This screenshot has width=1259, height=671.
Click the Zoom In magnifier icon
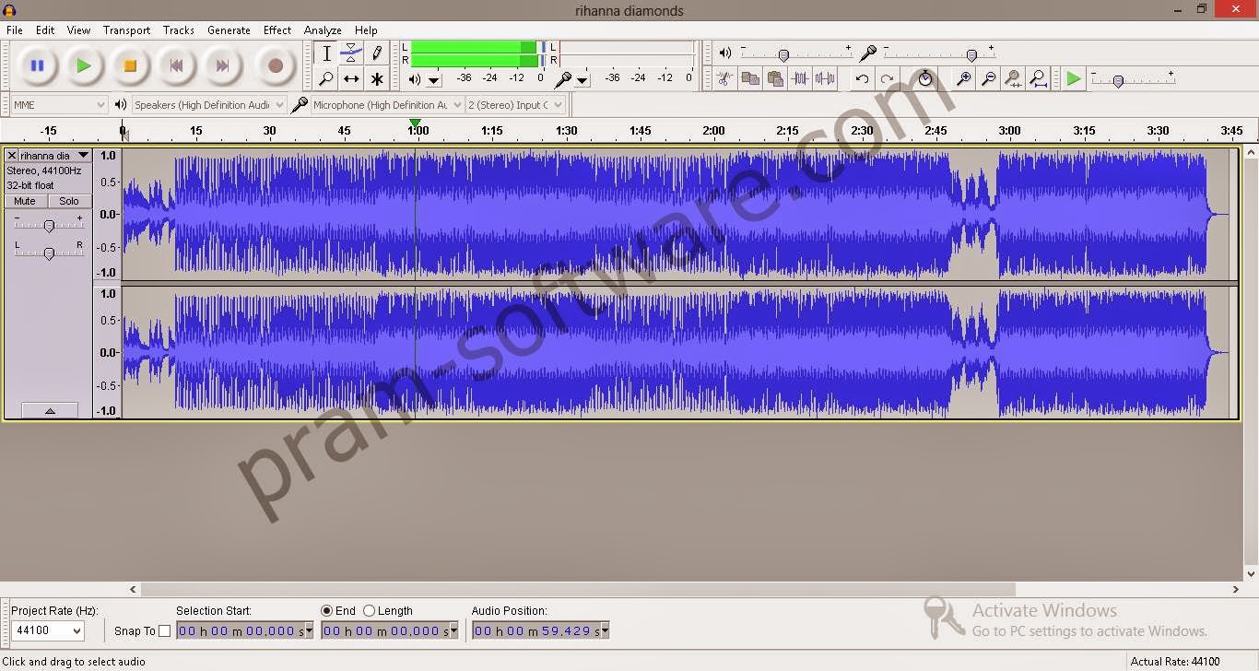(x=963, y=79)
